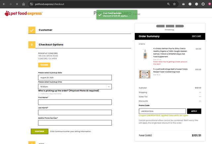Open Grizzly Salmon Plus product thumbnail
This screenshot has height=144, width=212.
145,54
